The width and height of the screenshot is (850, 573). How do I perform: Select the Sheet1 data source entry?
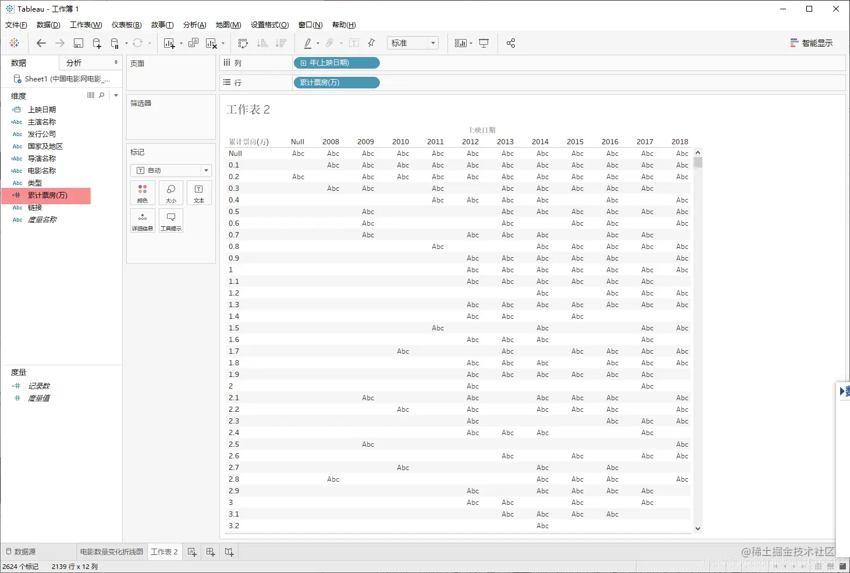[x=62, y=79]
